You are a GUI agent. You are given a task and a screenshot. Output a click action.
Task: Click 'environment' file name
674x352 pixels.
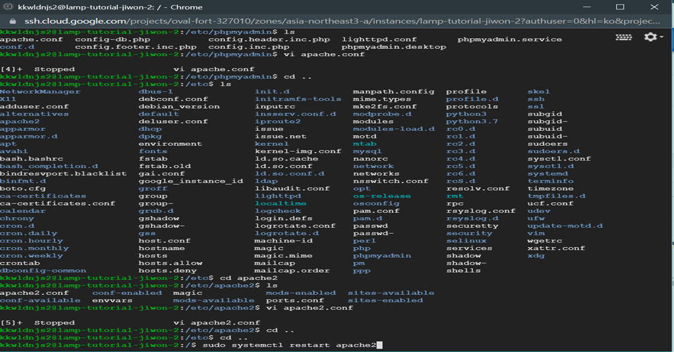point(171,144)
